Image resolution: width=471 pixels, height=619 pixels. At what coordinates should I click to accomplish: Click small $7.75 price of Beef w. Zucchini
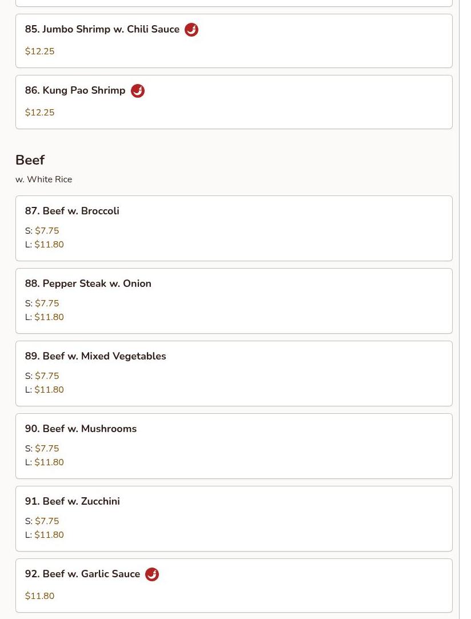pyautogui.click(x=47, y=521)
